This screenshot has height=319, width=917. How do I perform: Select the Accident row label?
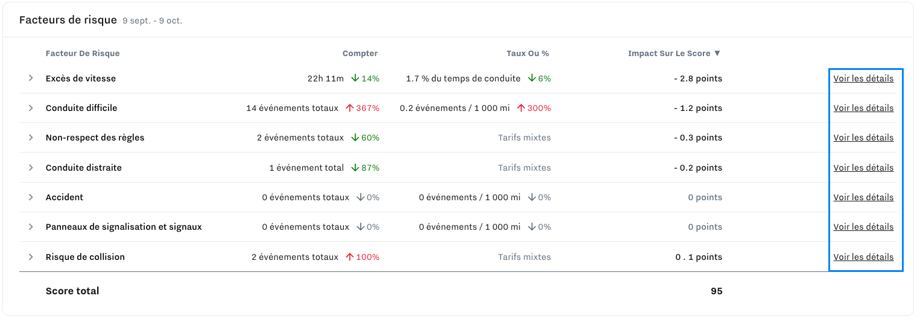tap(65, 197)
